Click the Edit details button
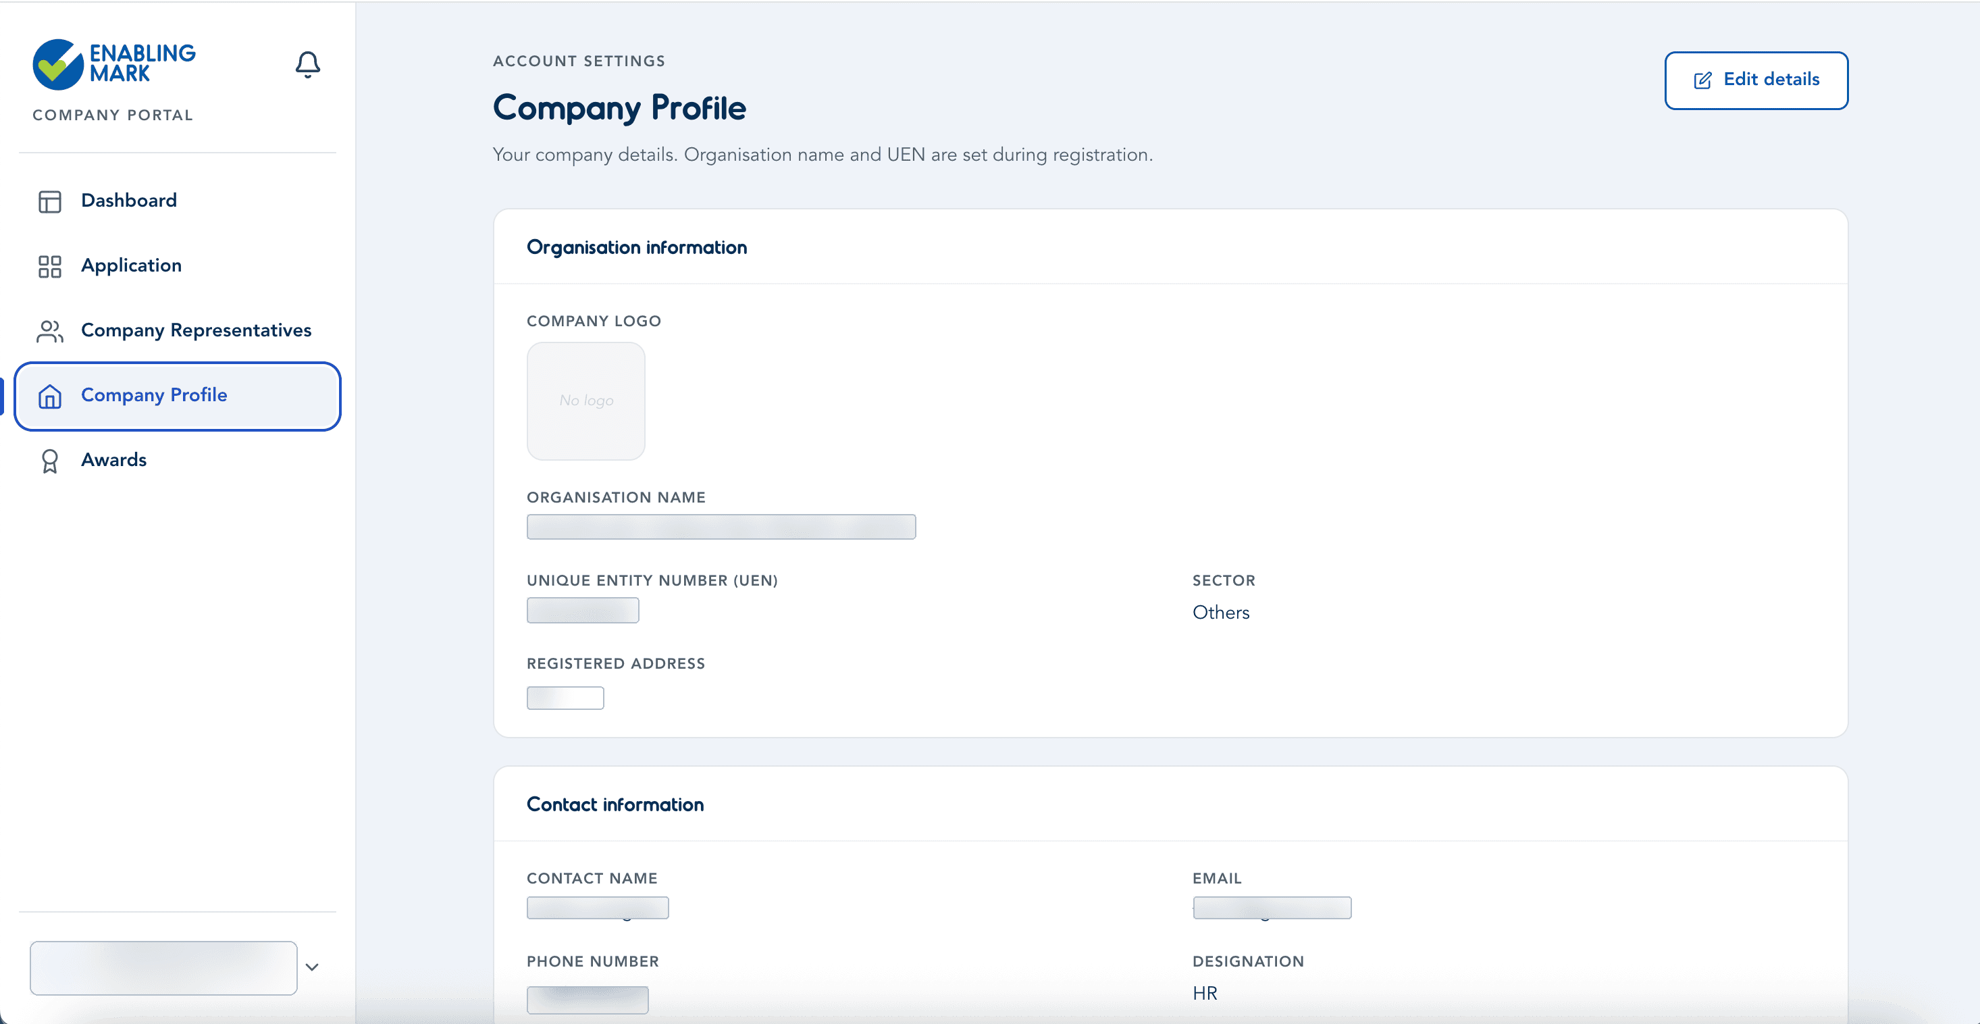The width and height of the screenshot is (1980, 1024). (x=1756, y=80)
